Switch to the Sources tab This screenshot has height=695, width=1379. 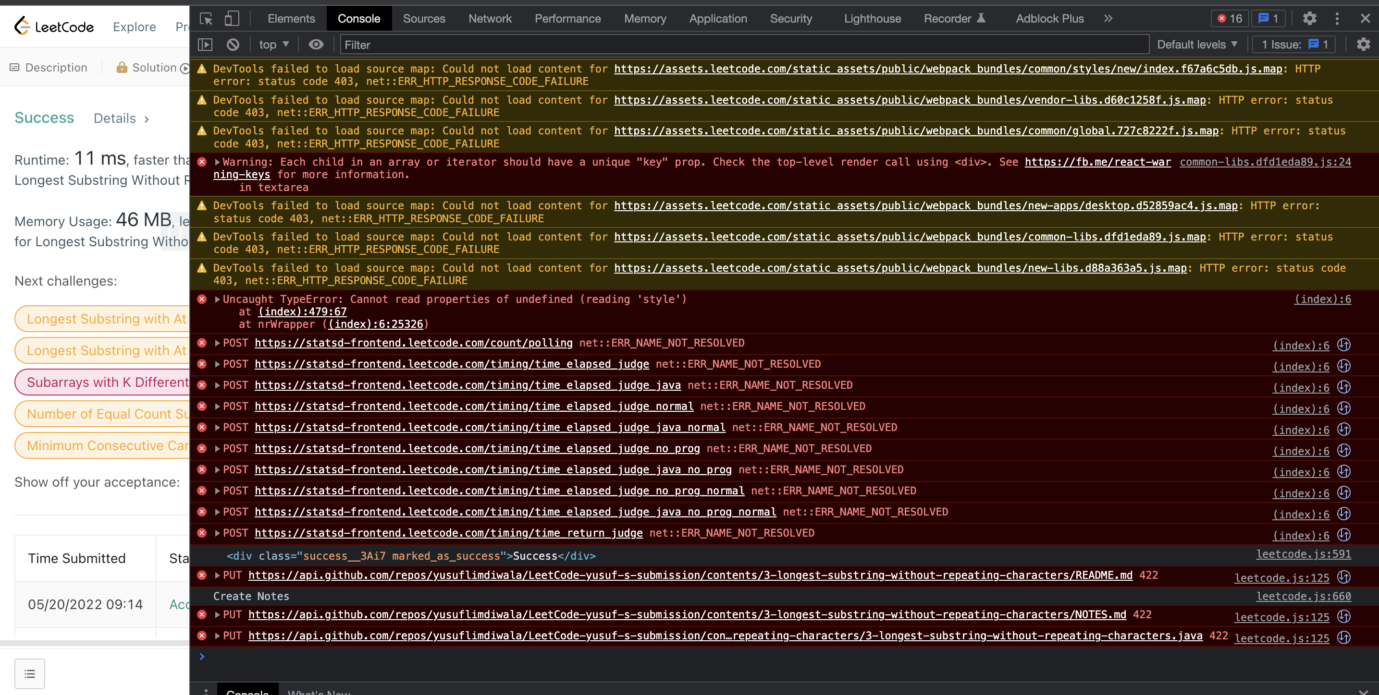423,19
